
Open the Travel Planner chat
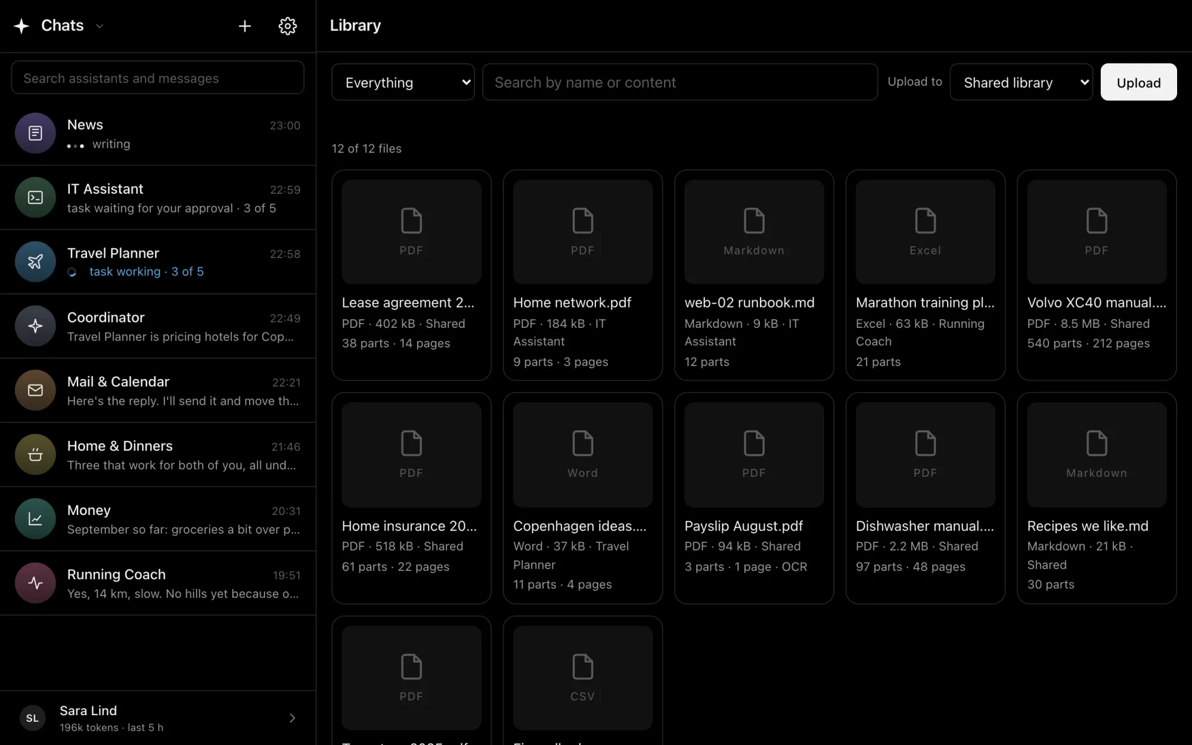158,262
